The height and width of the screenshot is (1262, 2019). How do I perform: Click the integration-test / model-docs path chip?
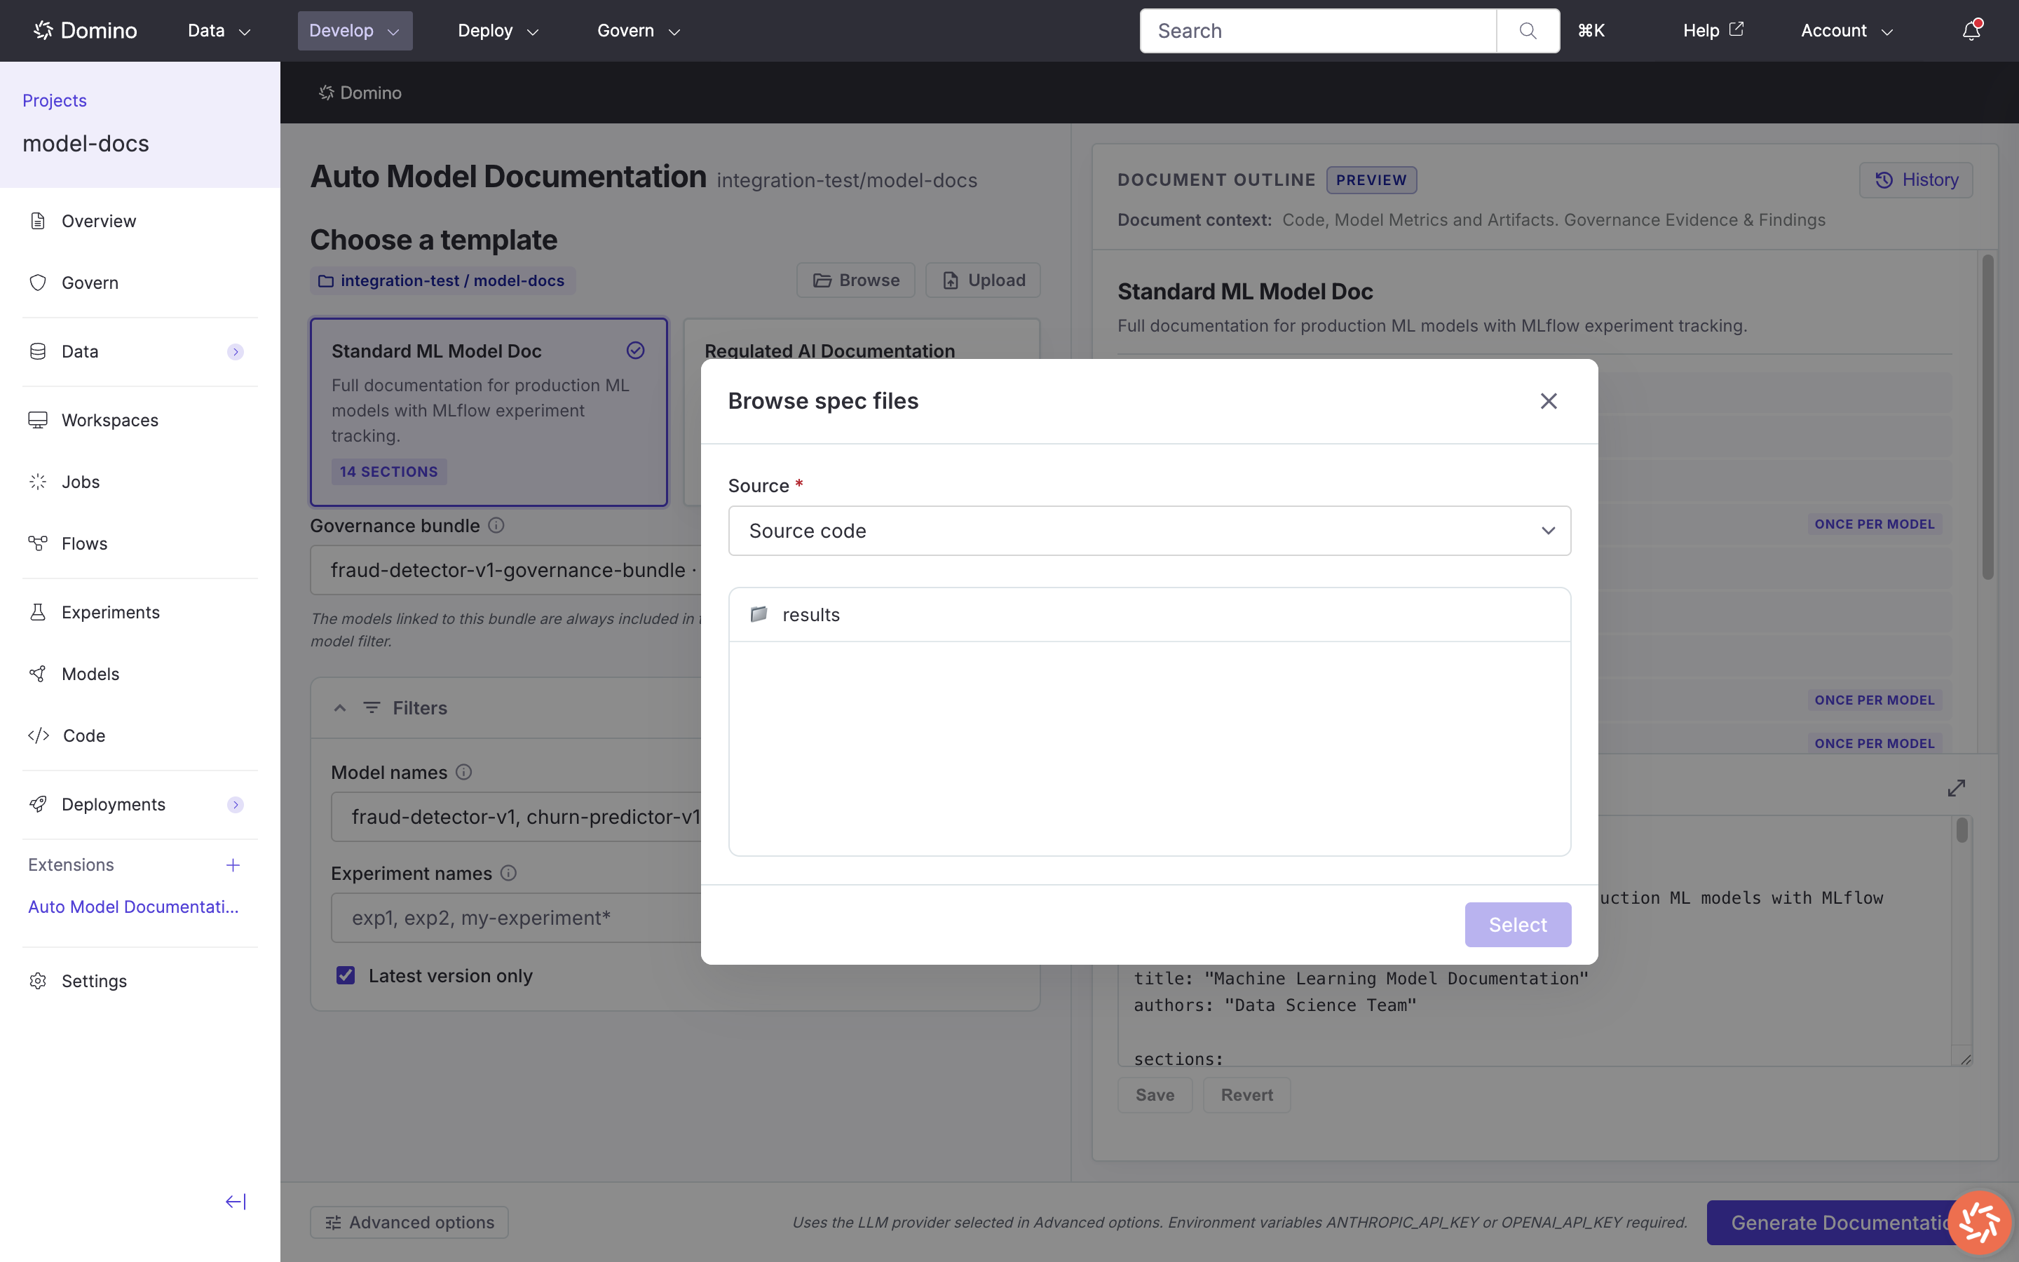click(x=442, y=280)
